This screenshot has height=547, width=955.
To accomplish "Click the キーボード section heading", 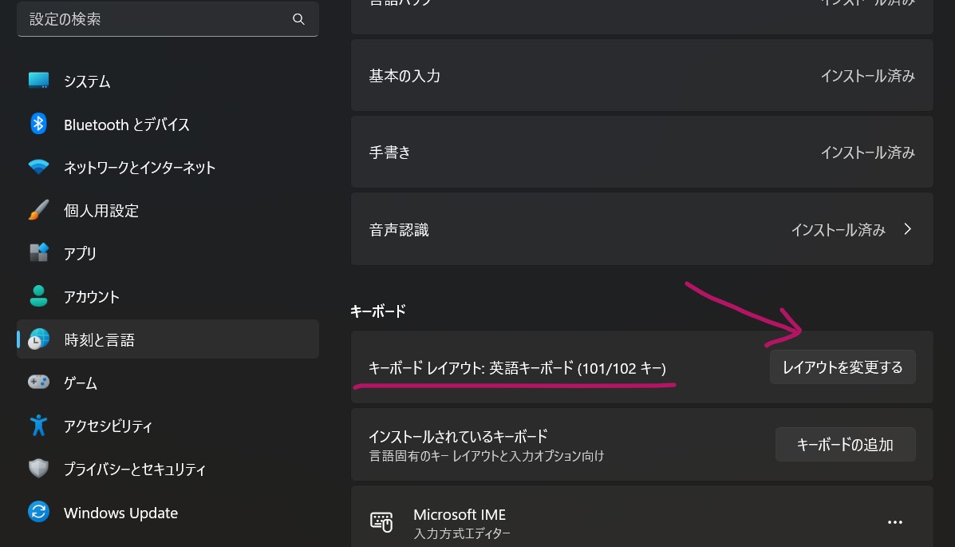I will pyautogui.click(x=377, y=311).
